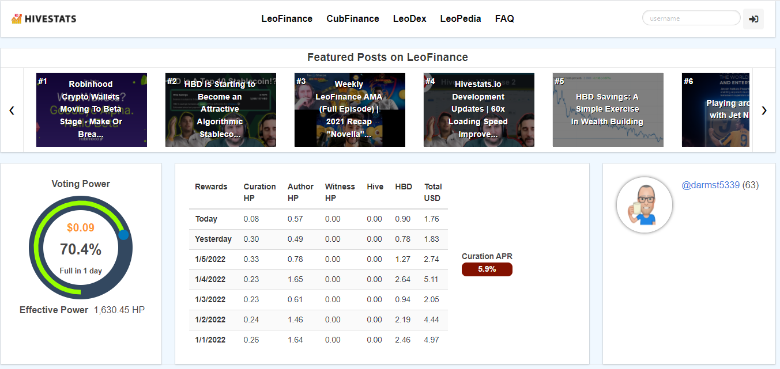This screenshot has height=369, width=780.
Task: Click the $0.09 vote value
Action: point(81,227)
